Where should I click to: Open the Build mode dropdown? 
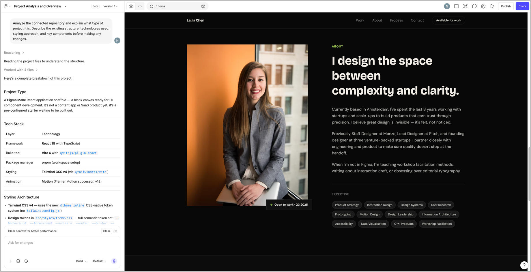[81, 261]
